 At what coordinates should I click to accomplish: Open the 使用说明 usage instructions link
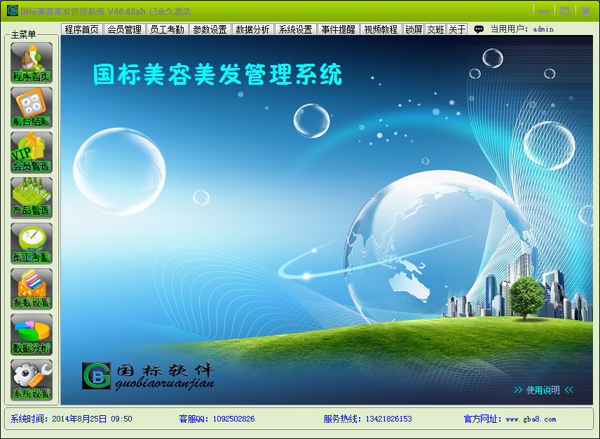tap(543, 390)
